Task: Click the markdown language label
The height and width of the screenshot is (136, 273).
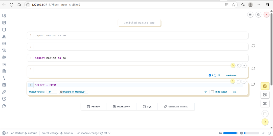Action: 231,75
